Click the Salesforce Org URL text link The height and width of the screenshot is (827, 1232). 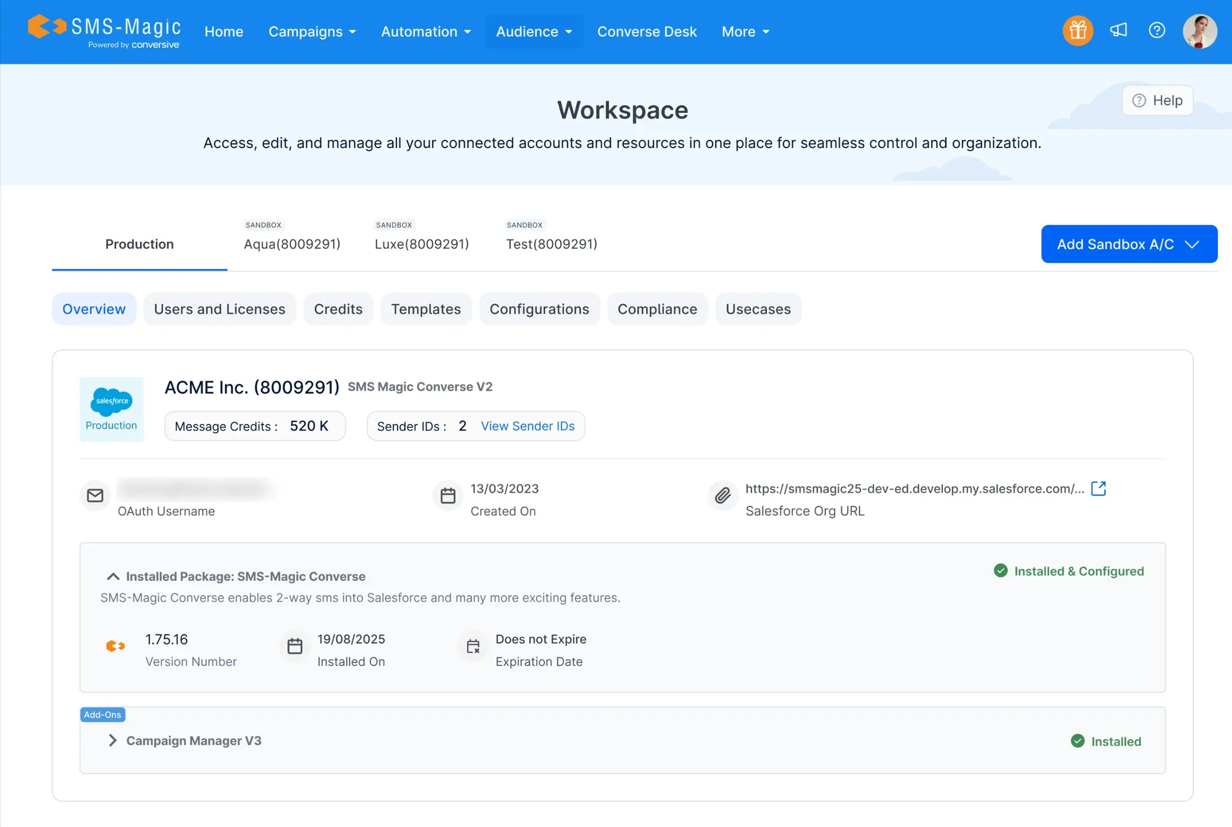pyautogui.click(x=915, y=488)
